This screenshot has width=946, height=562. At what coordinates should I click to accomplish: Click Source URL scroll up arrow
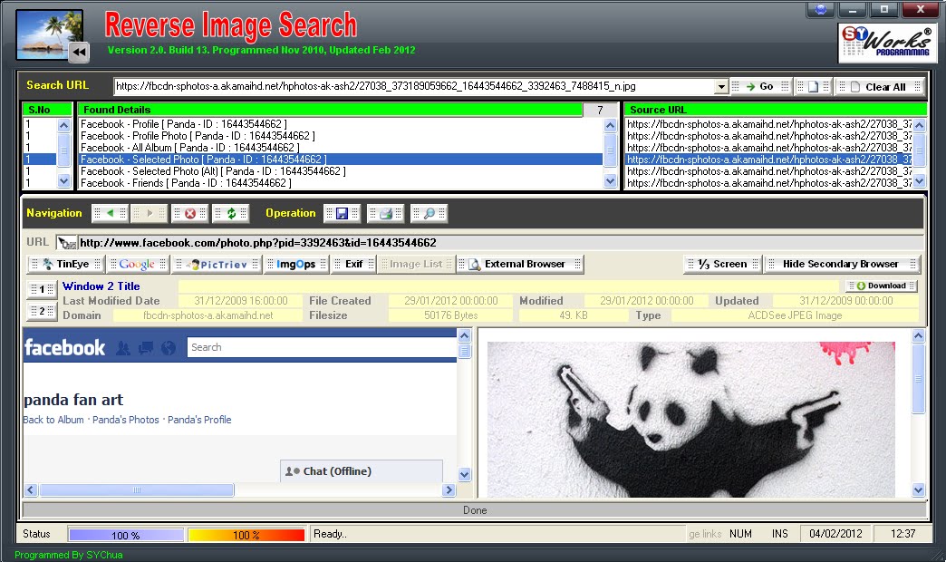click(920, 126)
